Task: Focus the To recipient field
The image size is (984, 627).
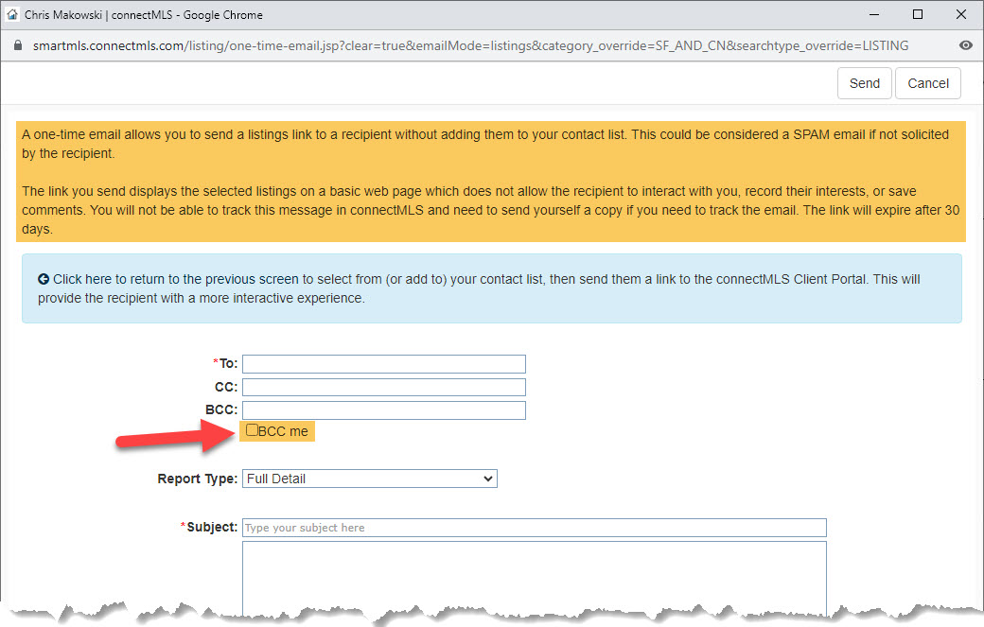Action: (x=384, y=364)
